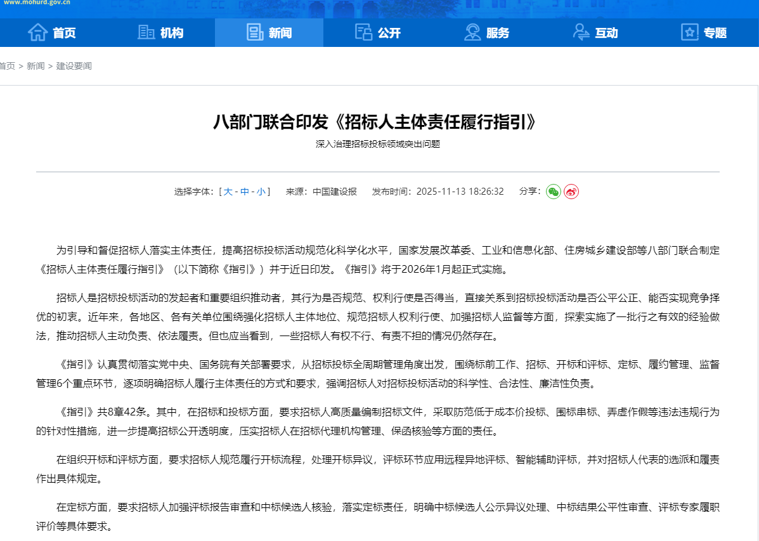The width and height of the screenshot is (759, 541).
Task: Share article via green WeChat icon
Action: pyautogui.click(x=554, y=192)
